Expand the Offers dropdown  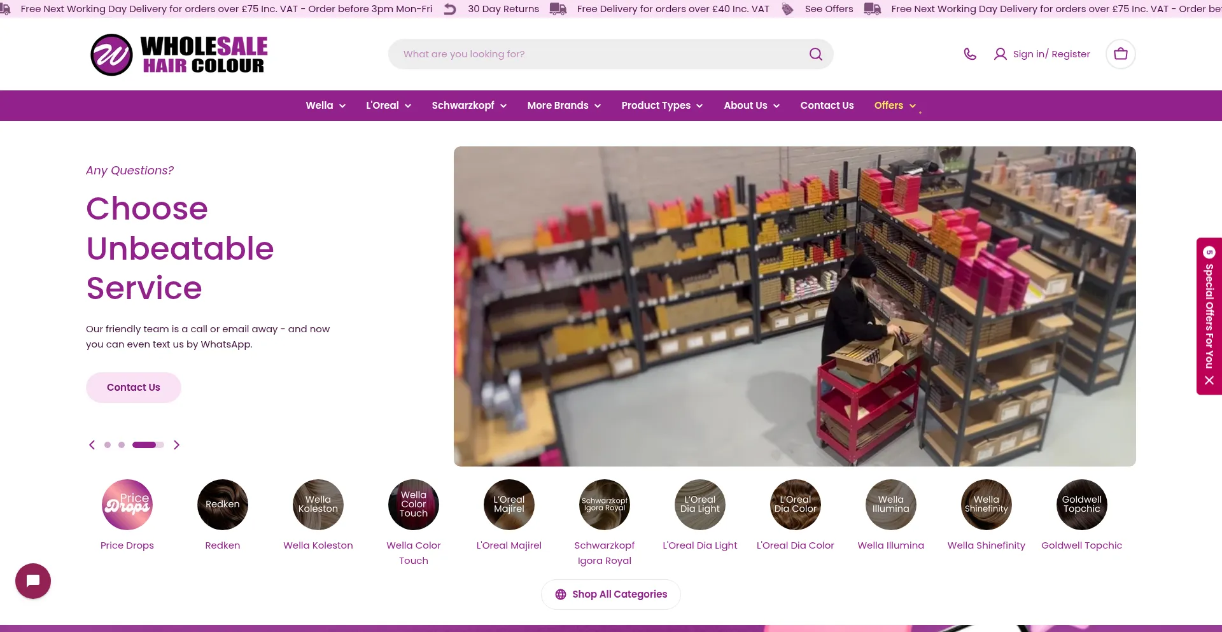pyautogui.click(x=895, y=106)
